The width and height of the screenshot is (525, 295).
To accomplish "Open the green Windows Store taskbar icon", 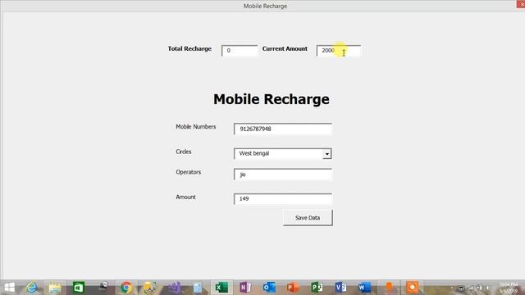I will pyautogui.click(x=79, y=288).
